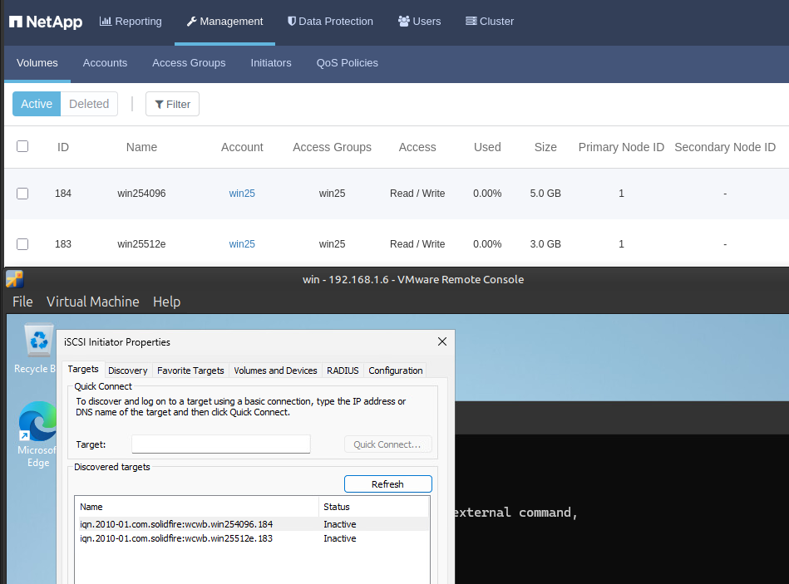Open VMware Remote Console File menu
Viewport: 789px width, 584px height.
22,302
